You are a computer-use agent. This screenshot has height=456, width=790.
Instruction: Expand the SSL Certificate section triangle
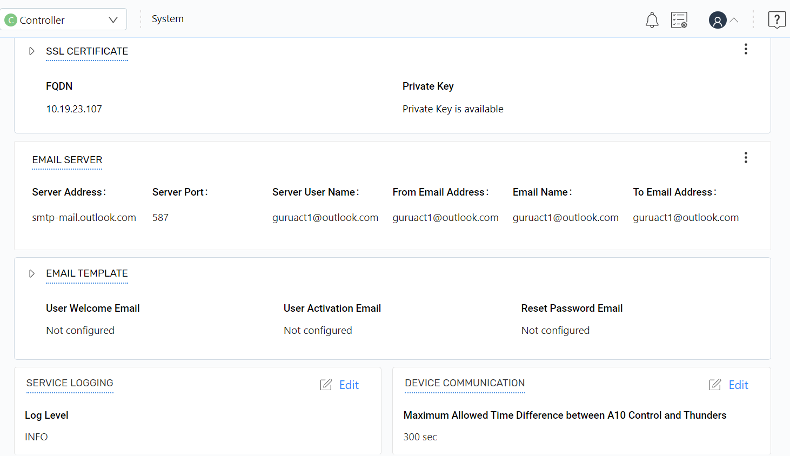pos(32,51)
